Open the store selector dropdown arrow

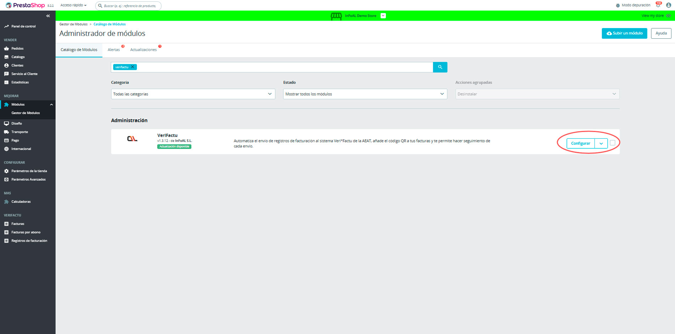[383, 16]
